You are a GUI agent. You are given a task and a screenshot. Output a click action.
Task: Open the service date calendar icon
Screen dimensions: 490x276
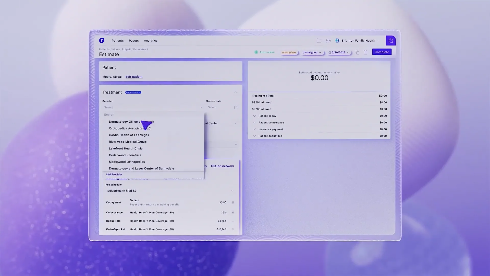(236, 107)
